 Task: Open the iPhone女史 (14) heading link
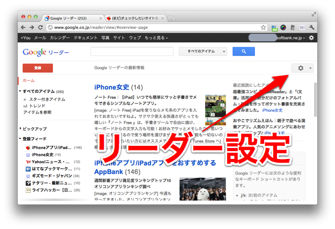(118, 87)
